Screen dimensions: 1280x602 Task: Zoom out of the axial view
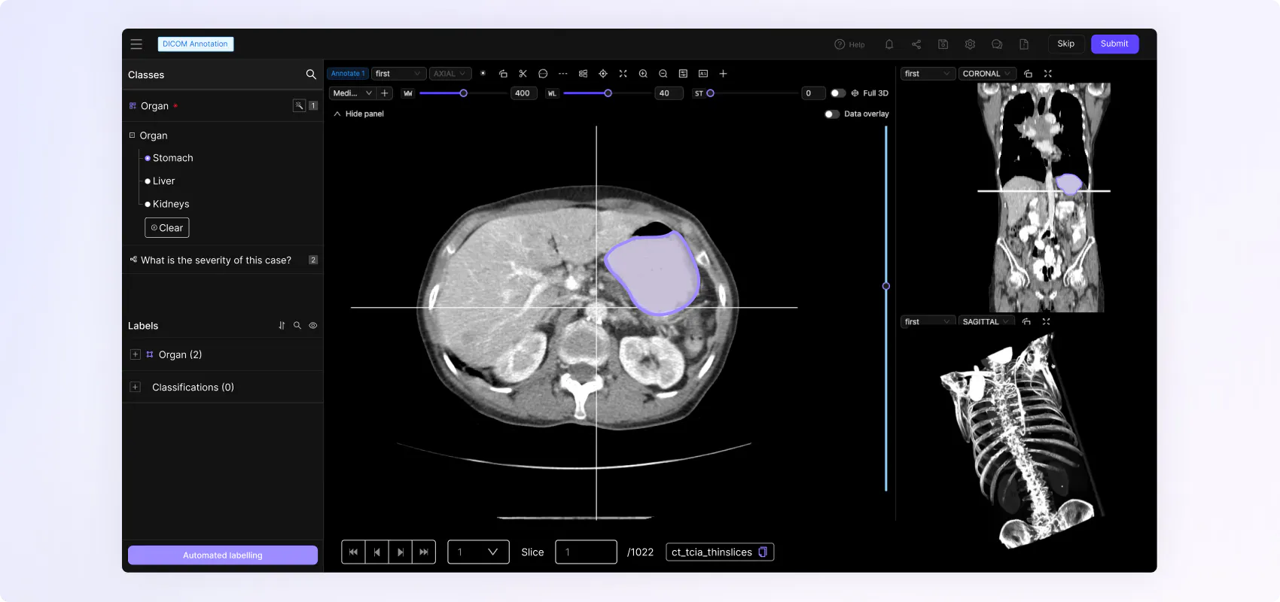click(663, 74)
